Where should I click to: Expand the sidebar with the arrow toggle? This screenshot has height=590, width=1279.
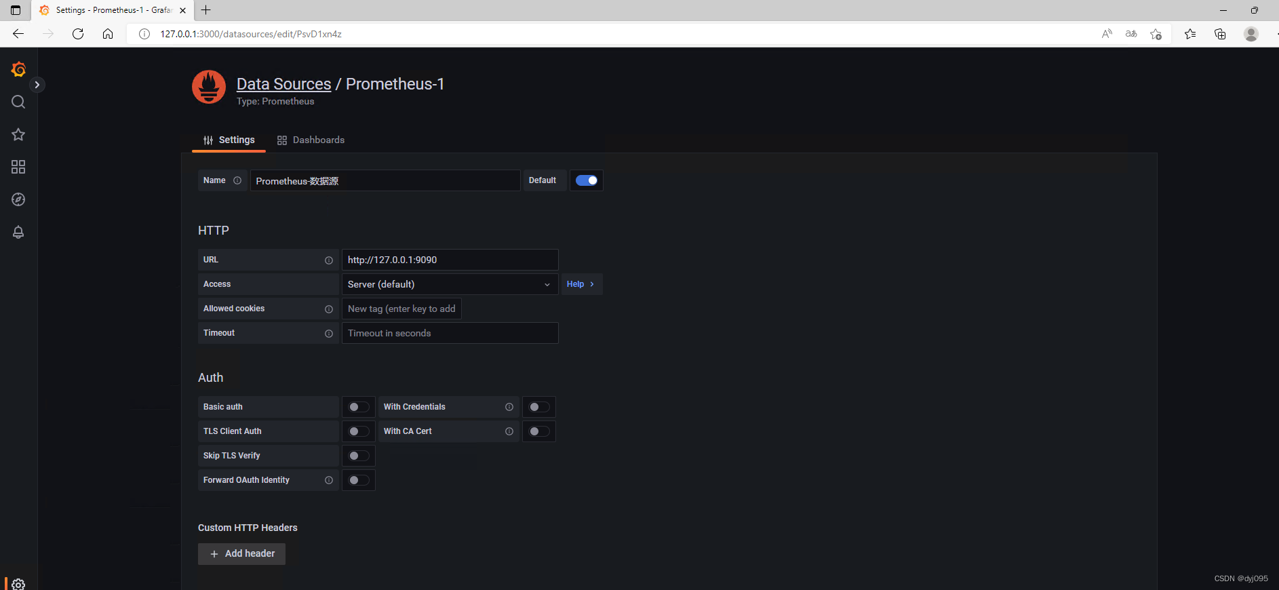(x=37, y=85)
